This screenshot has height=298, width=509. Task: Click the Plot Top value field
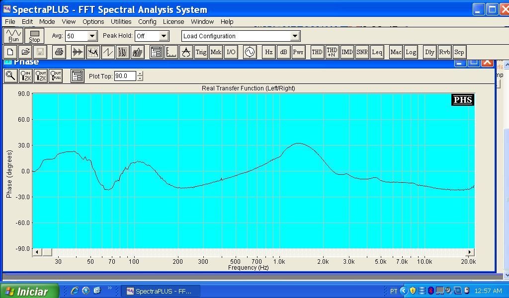coord(124,76)
